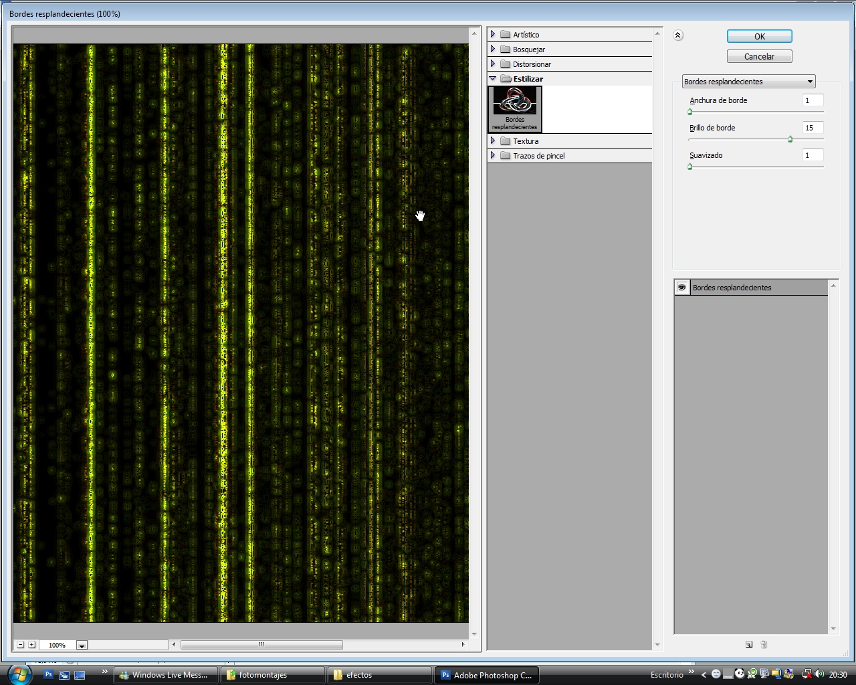856x685 pixels.
Task: Hide the Bordes resplandecientes effect layer
Action: (682, 287)
